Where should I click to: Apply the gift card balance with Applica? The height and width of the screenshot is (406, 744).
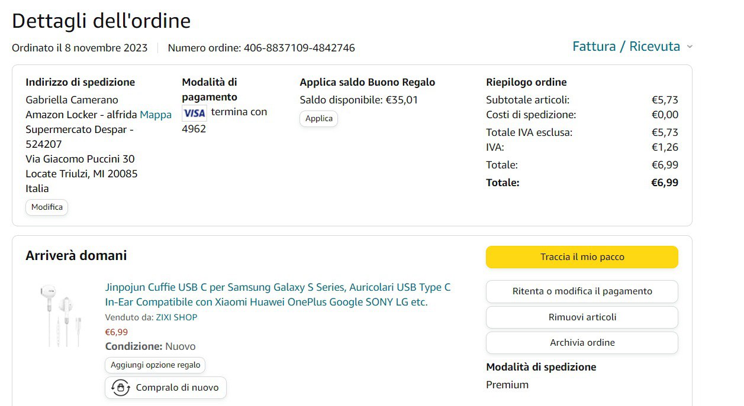[319, 118]
